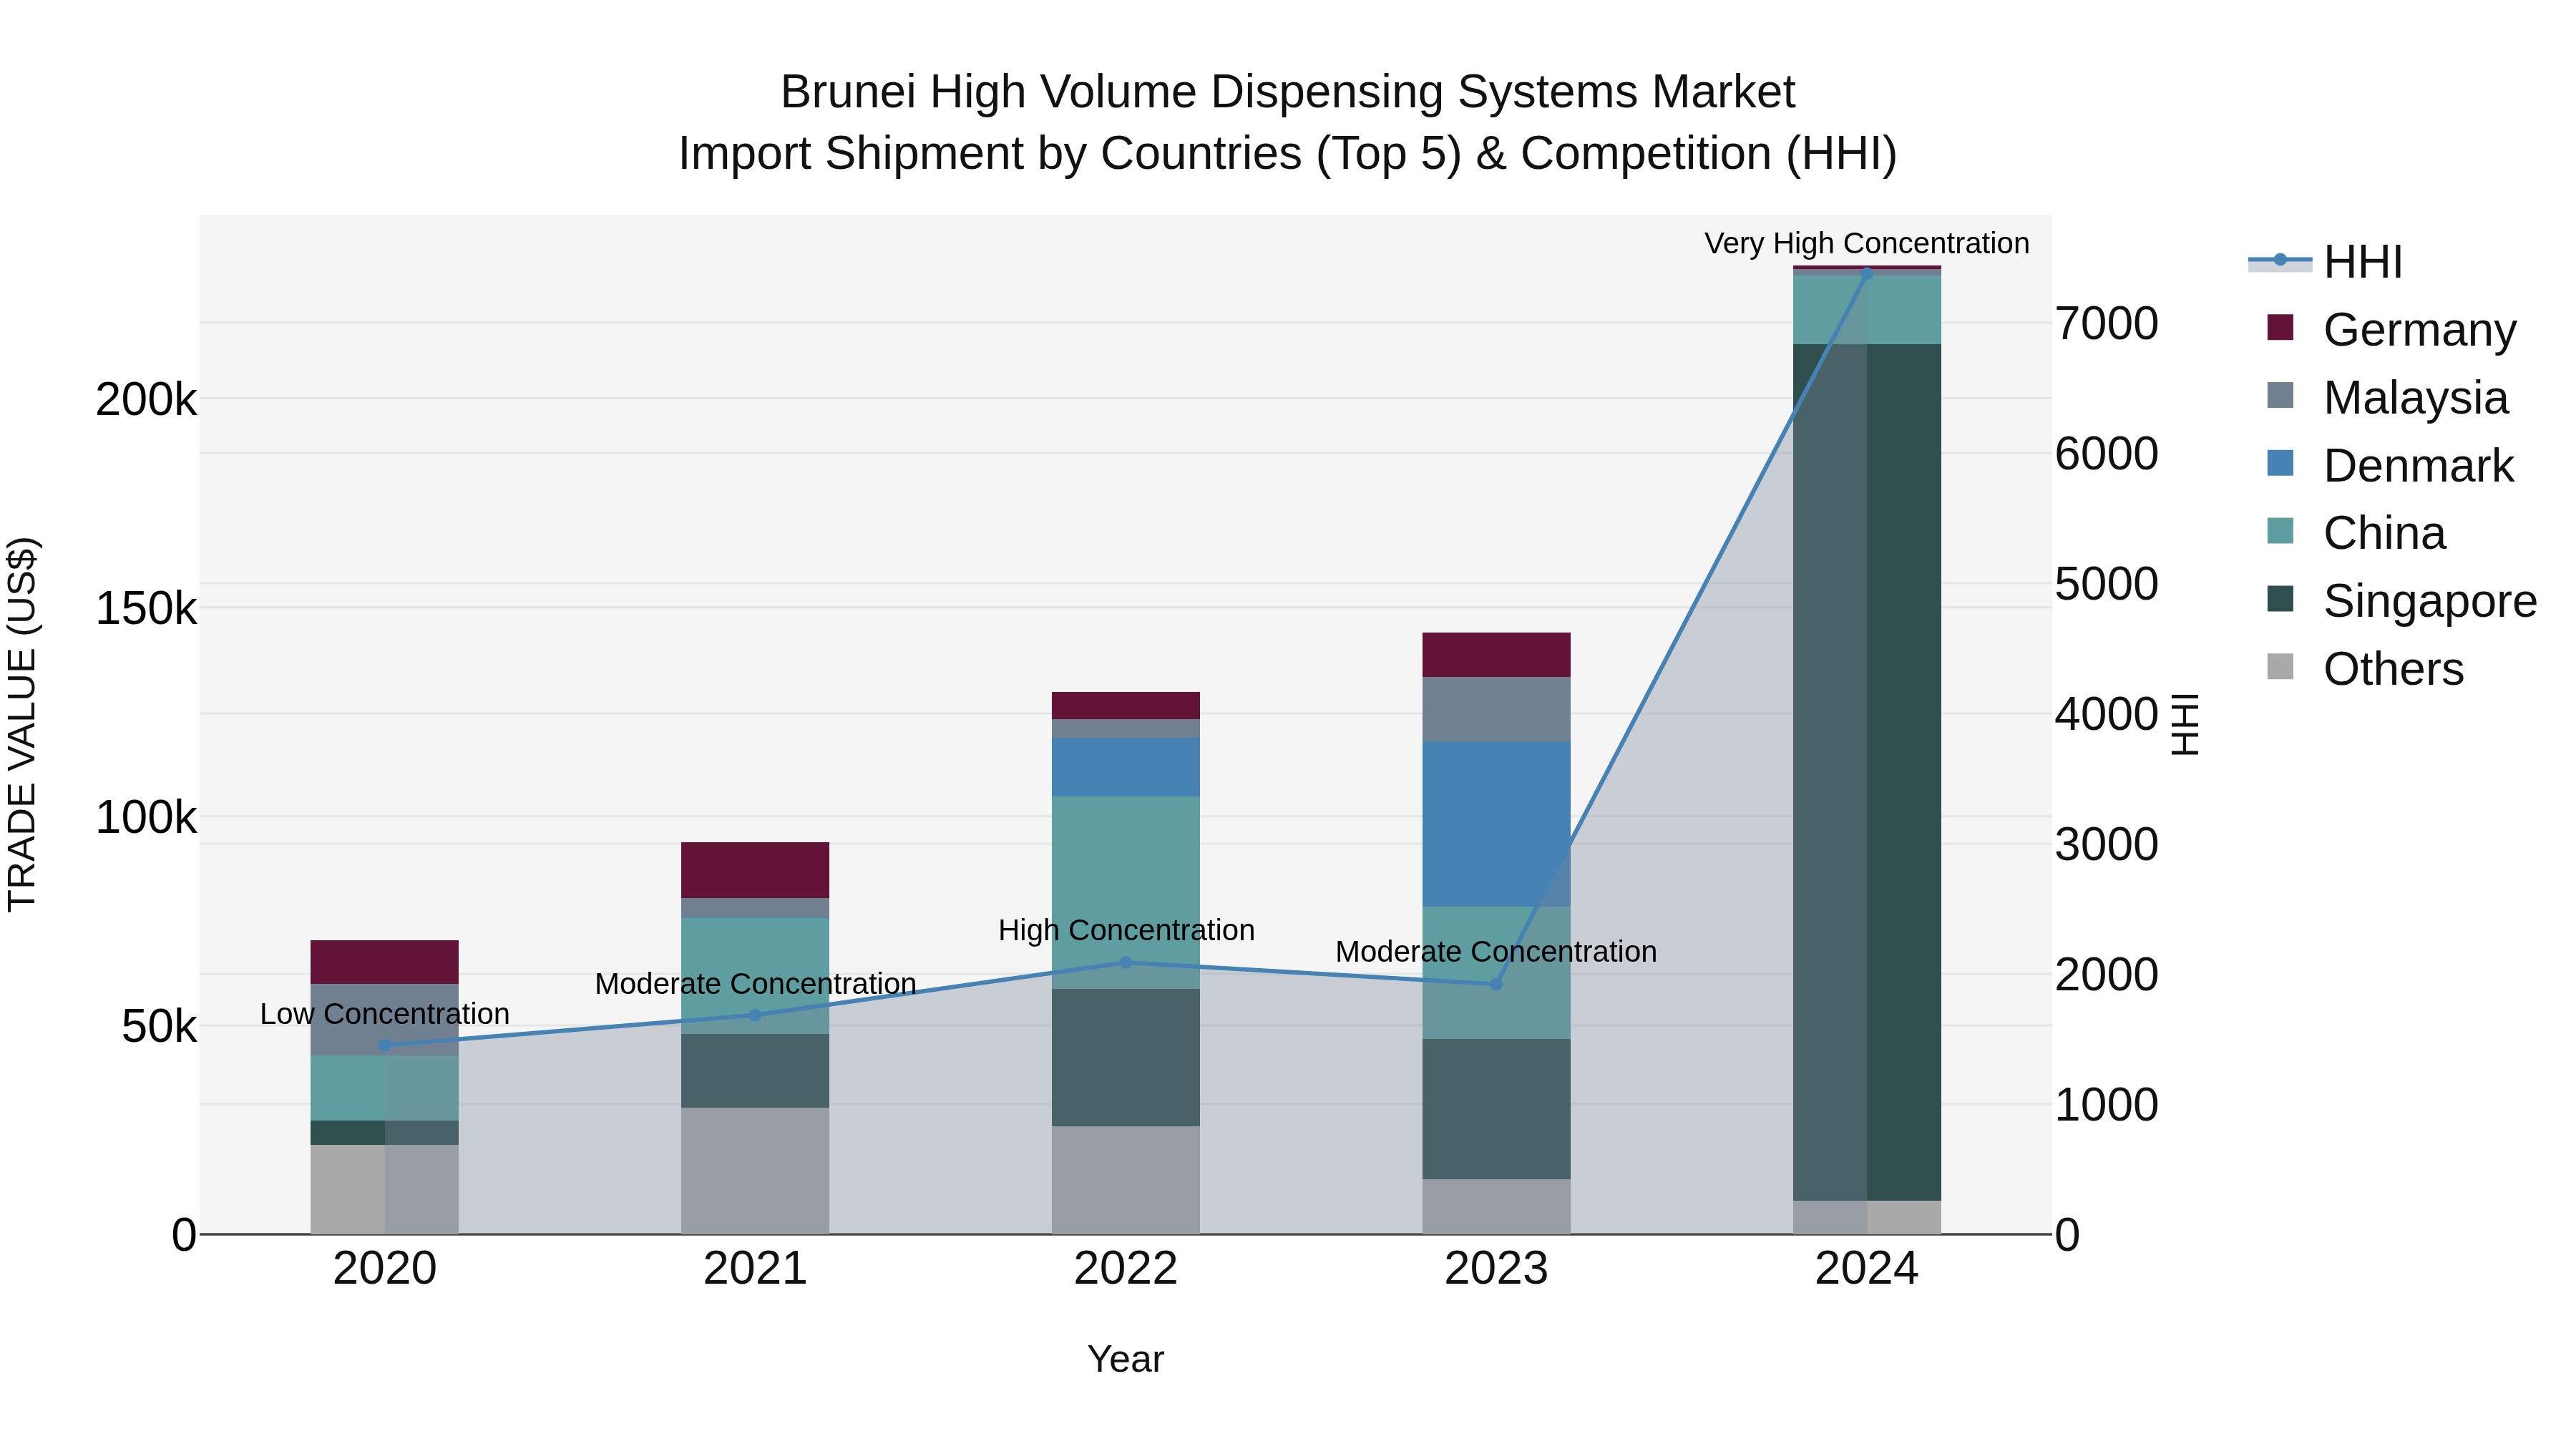The image size is (2576, 1449).
Task: Click the rotated HHI right-axis title
Action: pos(2186,724)
